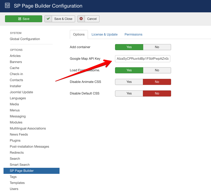Click the green checkmark icon beside Save & Close
Screen dimensions: 211x195
click(48, 19)
